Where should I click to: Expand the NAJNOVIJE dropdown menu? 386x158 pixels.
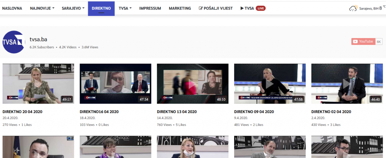42,8
